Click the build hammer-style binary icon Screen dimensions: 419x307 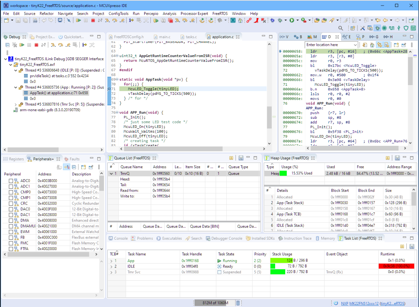(x=35, y=20)
